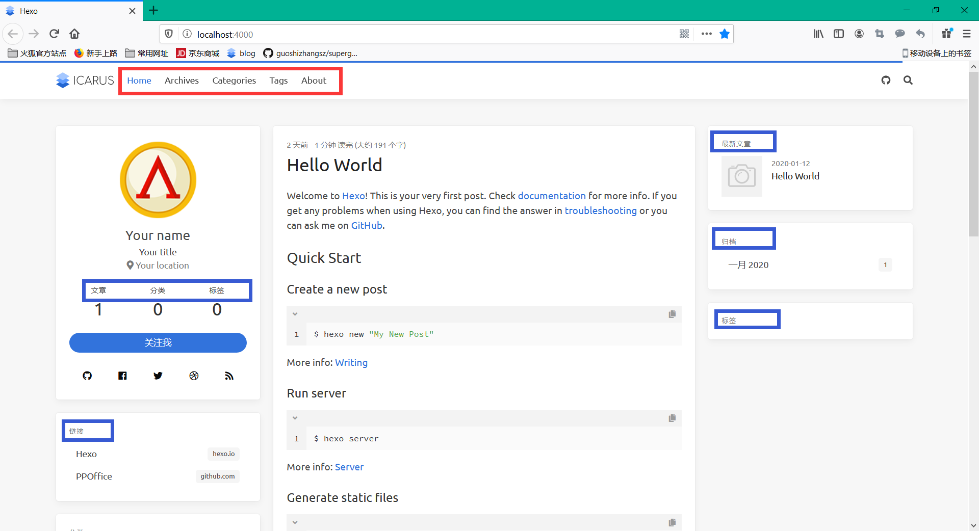Copy the 'hexo server' code snippet
The image size is (979, 531).
coord(672,418)
